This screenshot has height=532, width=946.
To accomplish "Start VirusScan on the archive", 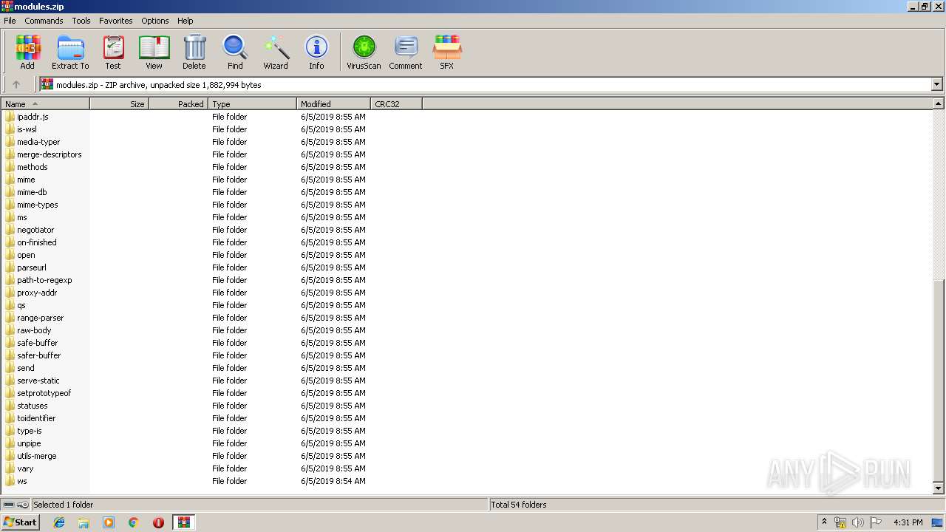I will tap(364, 52).
